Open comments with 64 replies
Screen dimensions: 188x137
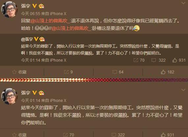[x=118, y=72]
